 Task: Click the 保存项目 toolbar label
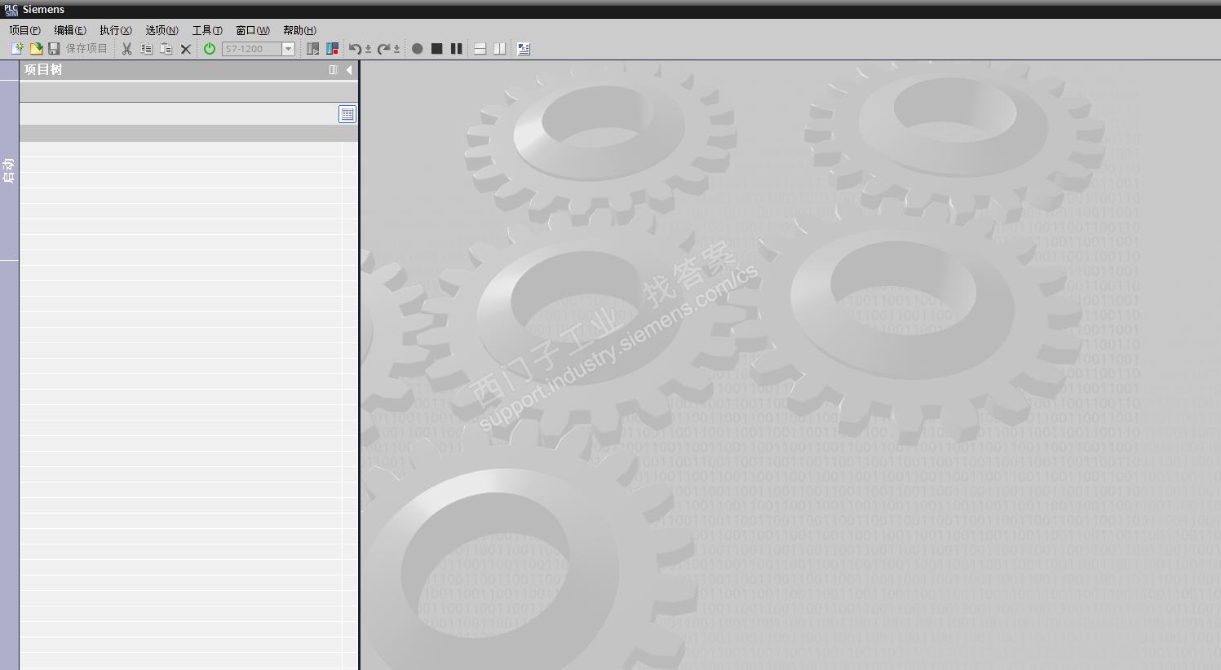point(86,49)
